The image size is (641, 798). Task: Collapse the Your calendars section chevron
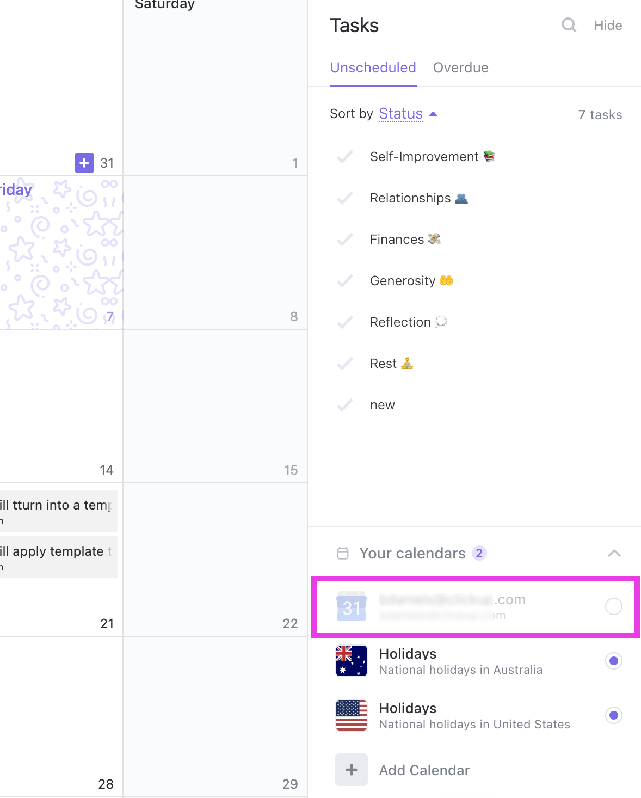tap(614, 553)
